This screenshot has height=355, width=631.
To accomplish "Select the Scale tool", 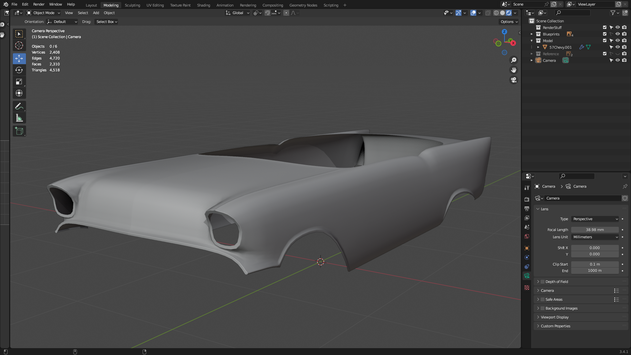I will coord(19,82).
